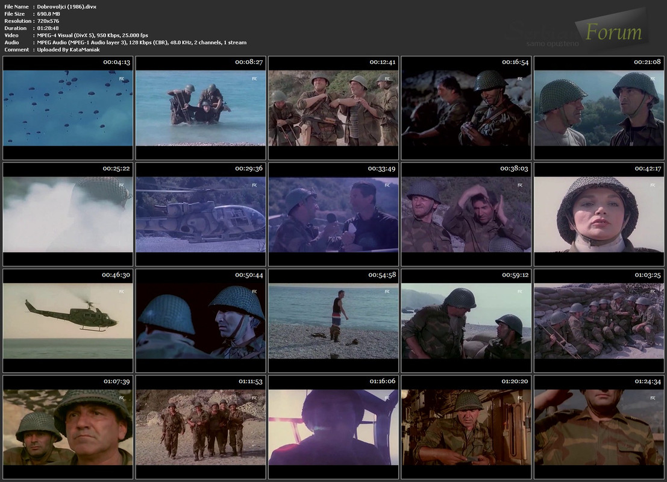
Task: Open the flying helicopter thumbnail at 00:46:30
Action: point(68,321)
